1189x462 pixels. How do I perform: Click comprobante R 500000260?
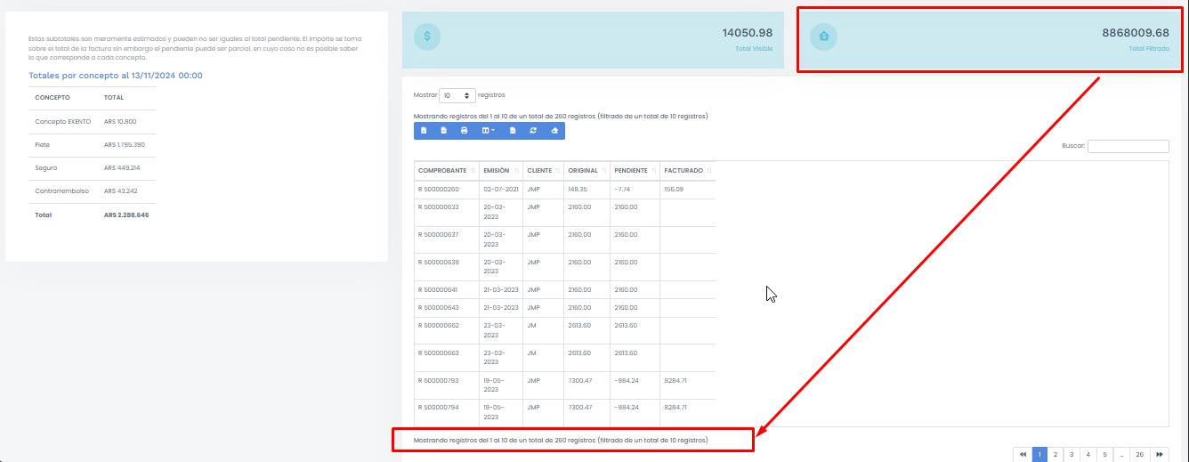pos(438,189)
